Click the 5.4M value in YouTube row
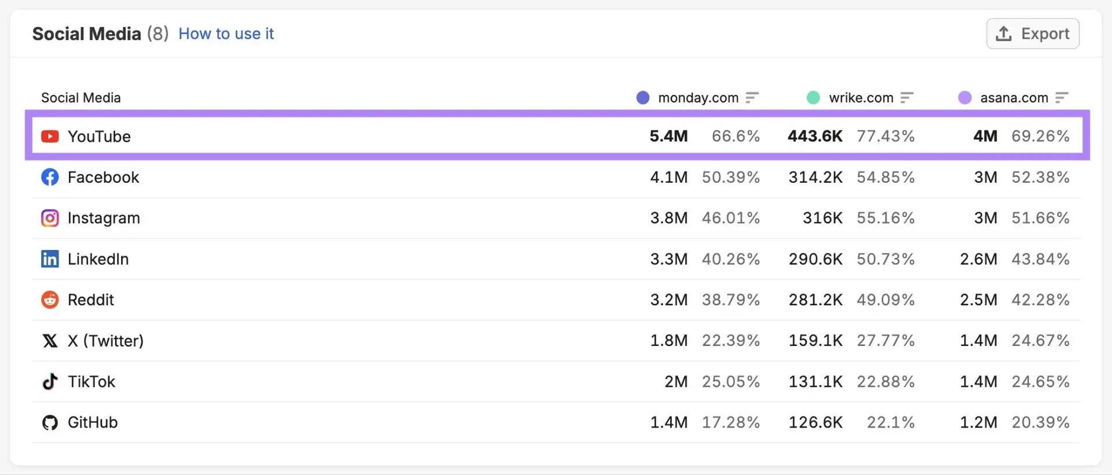1112x475 pixels. click(668, 136)
